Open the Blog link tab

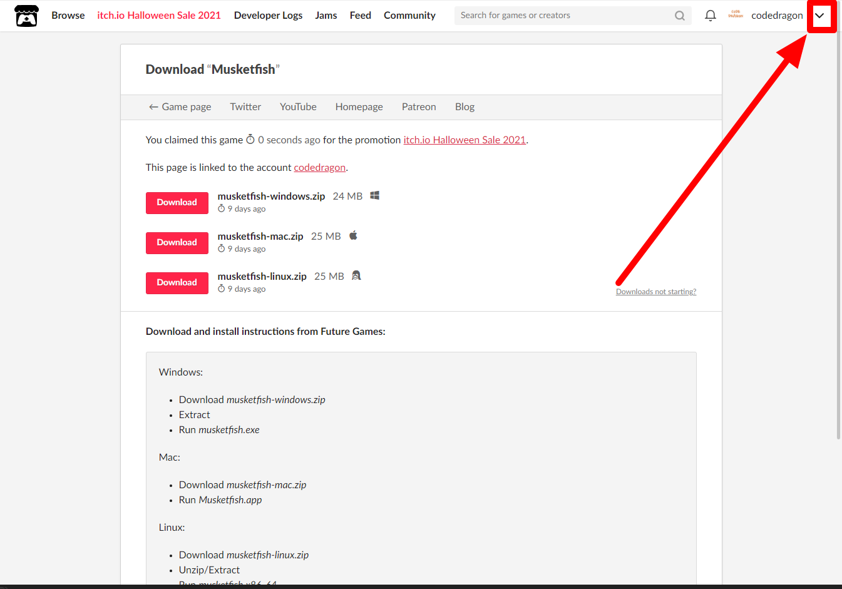point(465,107)
